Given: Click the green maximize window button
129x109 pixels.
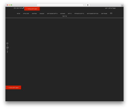Looking at the screenshot, I should (11, 5).
